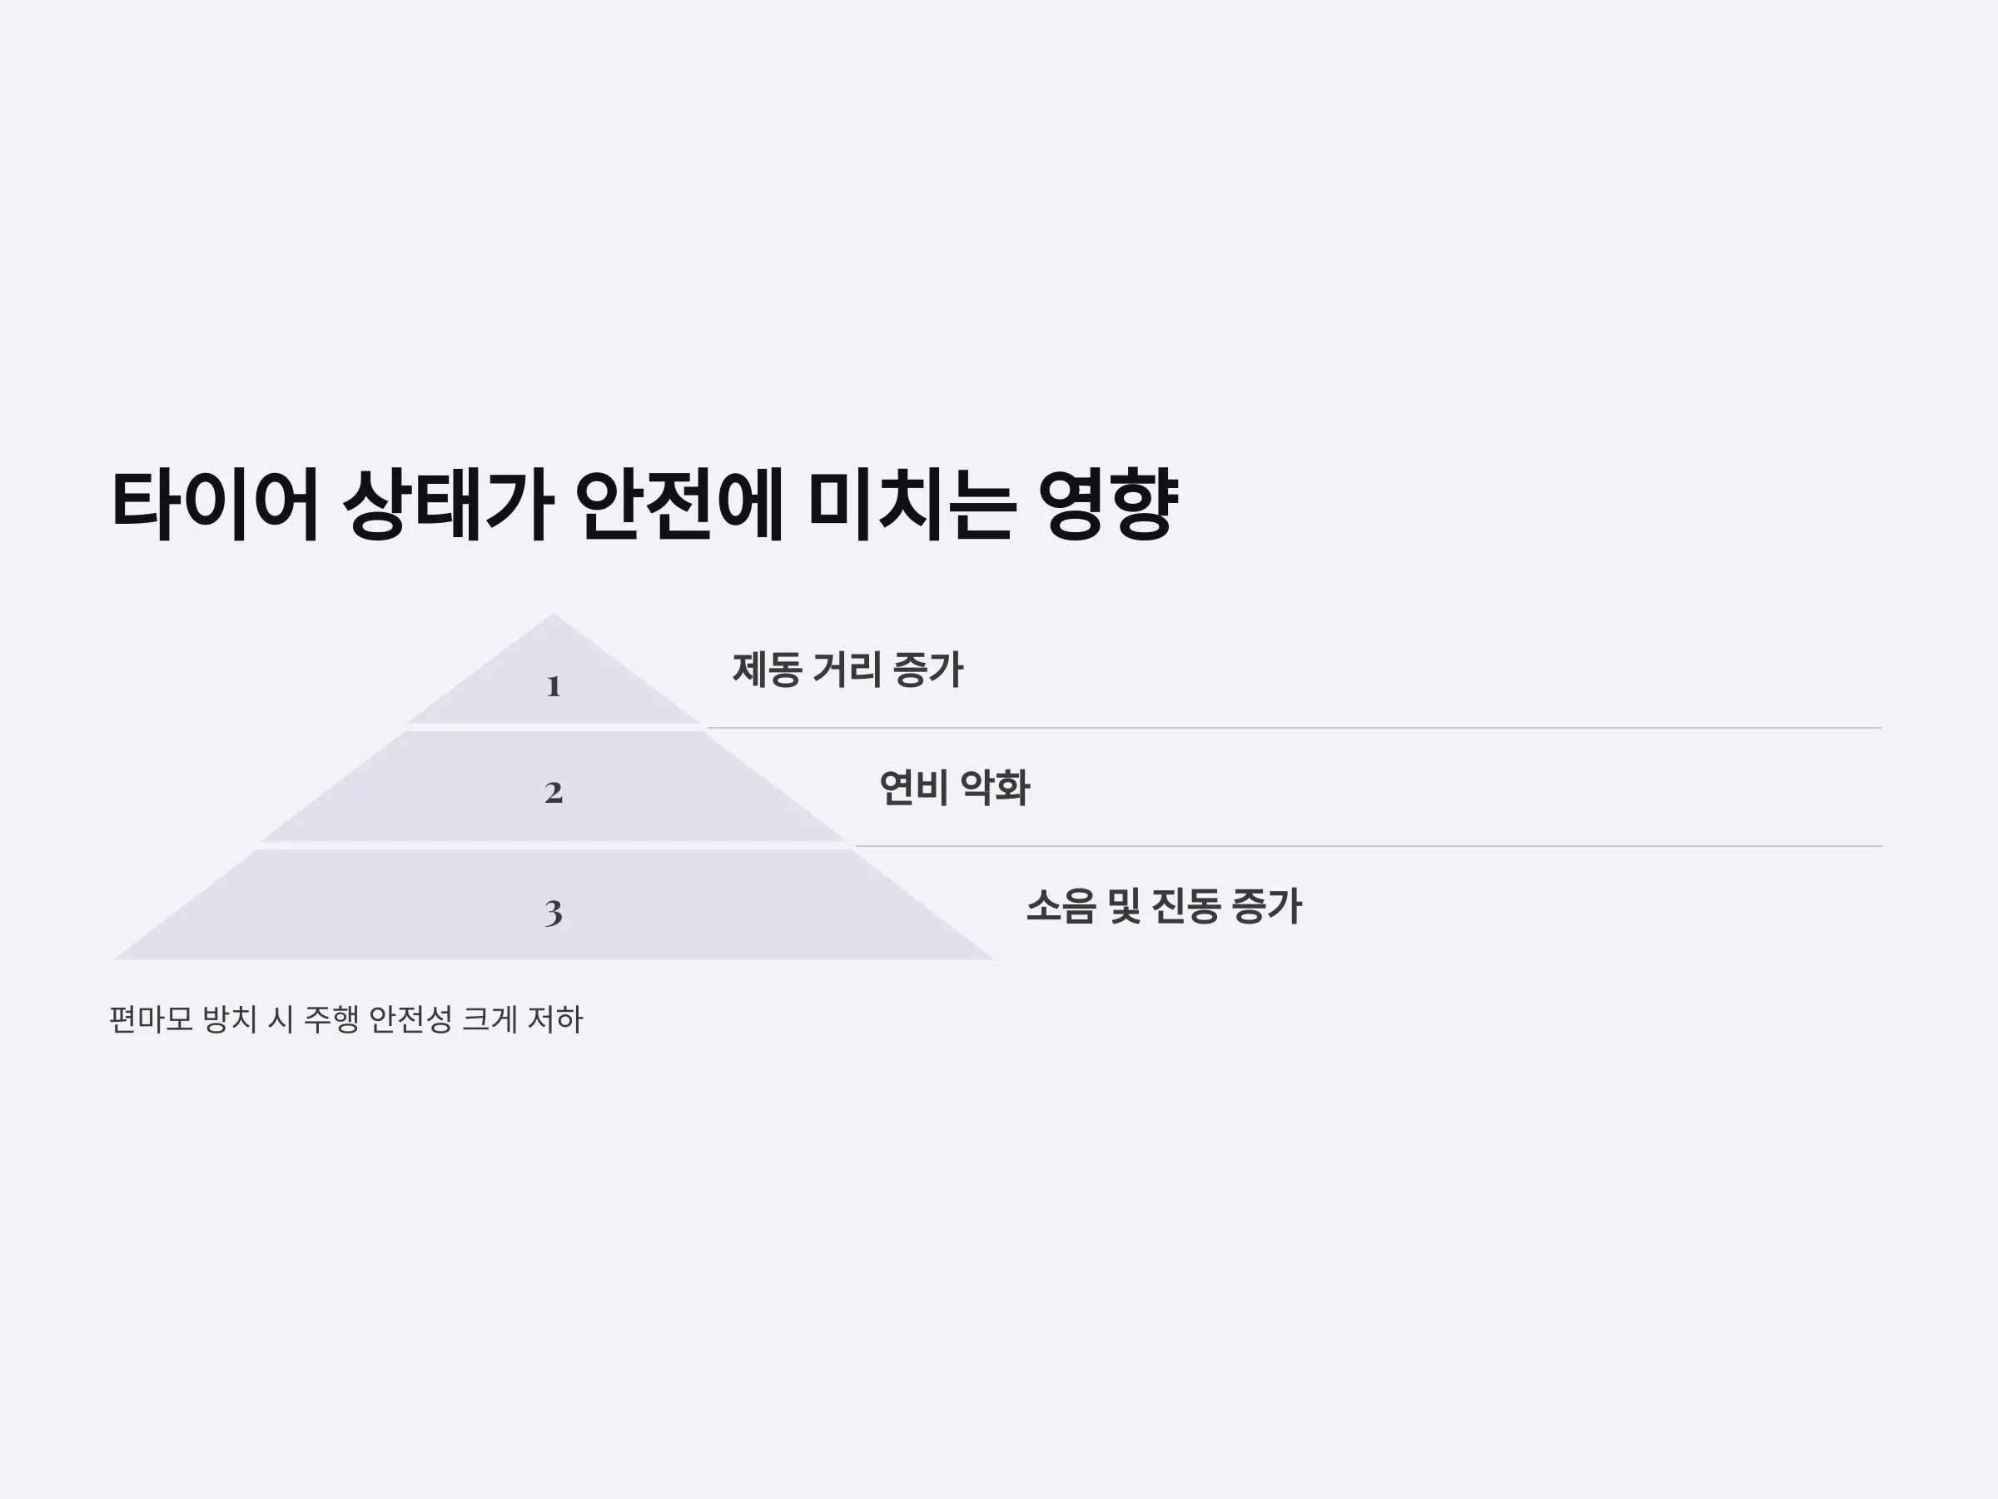Click the 소음 및 진동 증가 label
The image size is (1998, 1499).
[1163, 906]
